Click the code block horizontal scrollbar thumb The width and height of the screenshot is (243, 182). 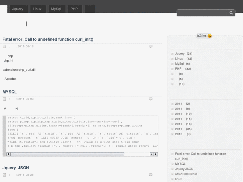[x=67, y=154]
